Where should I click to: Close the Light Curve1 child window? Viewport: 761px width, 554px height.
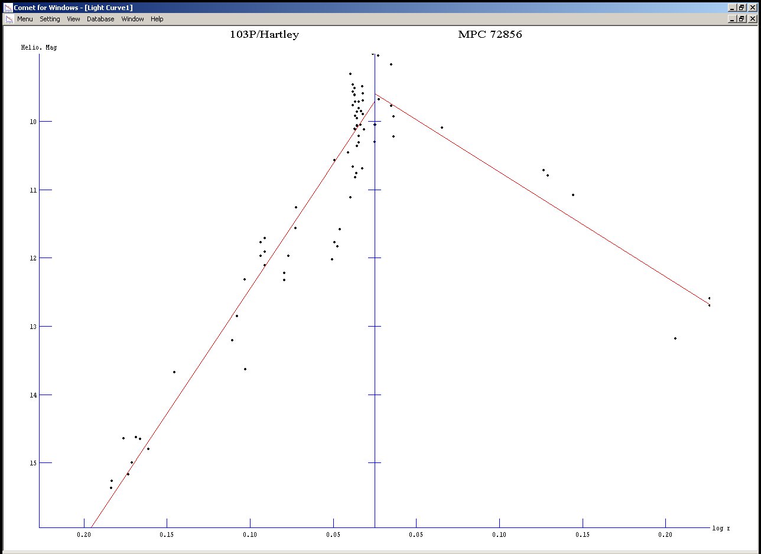[x=752, y=19]
